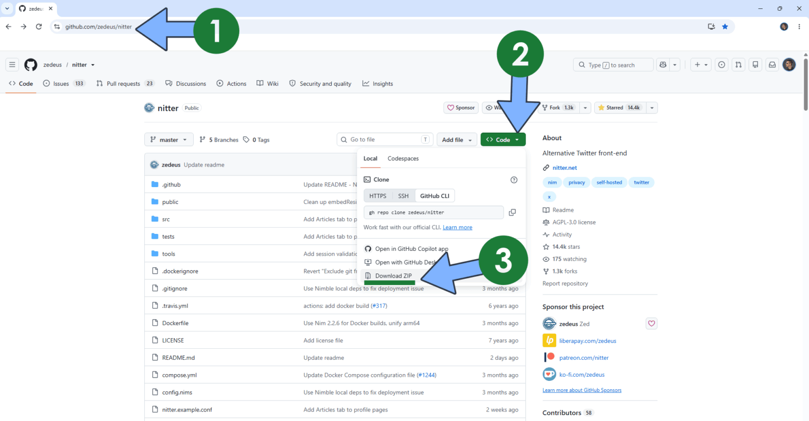Viewport: 809px width, 421px height.
Task: Open the Fork options dropdown arrow
Action: [585, 107]
